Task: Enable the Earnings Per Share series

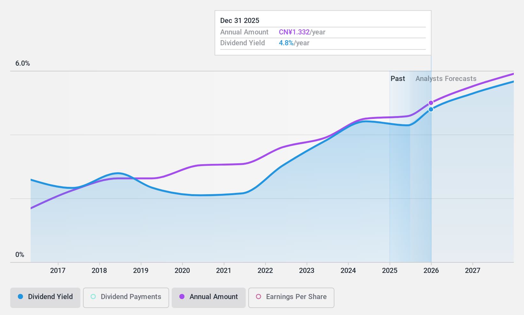Action: pyautogui.click(x=291, y=298)
